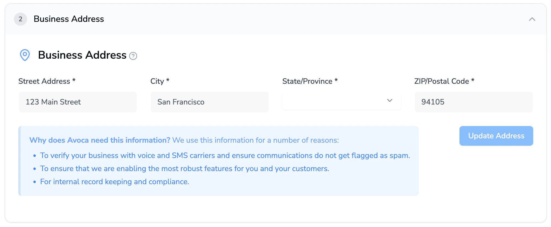The width and height of the screenshot is (551, 227).
Task: Click the "Why does Avoca need this information?" text
Action: pos(100,140)
